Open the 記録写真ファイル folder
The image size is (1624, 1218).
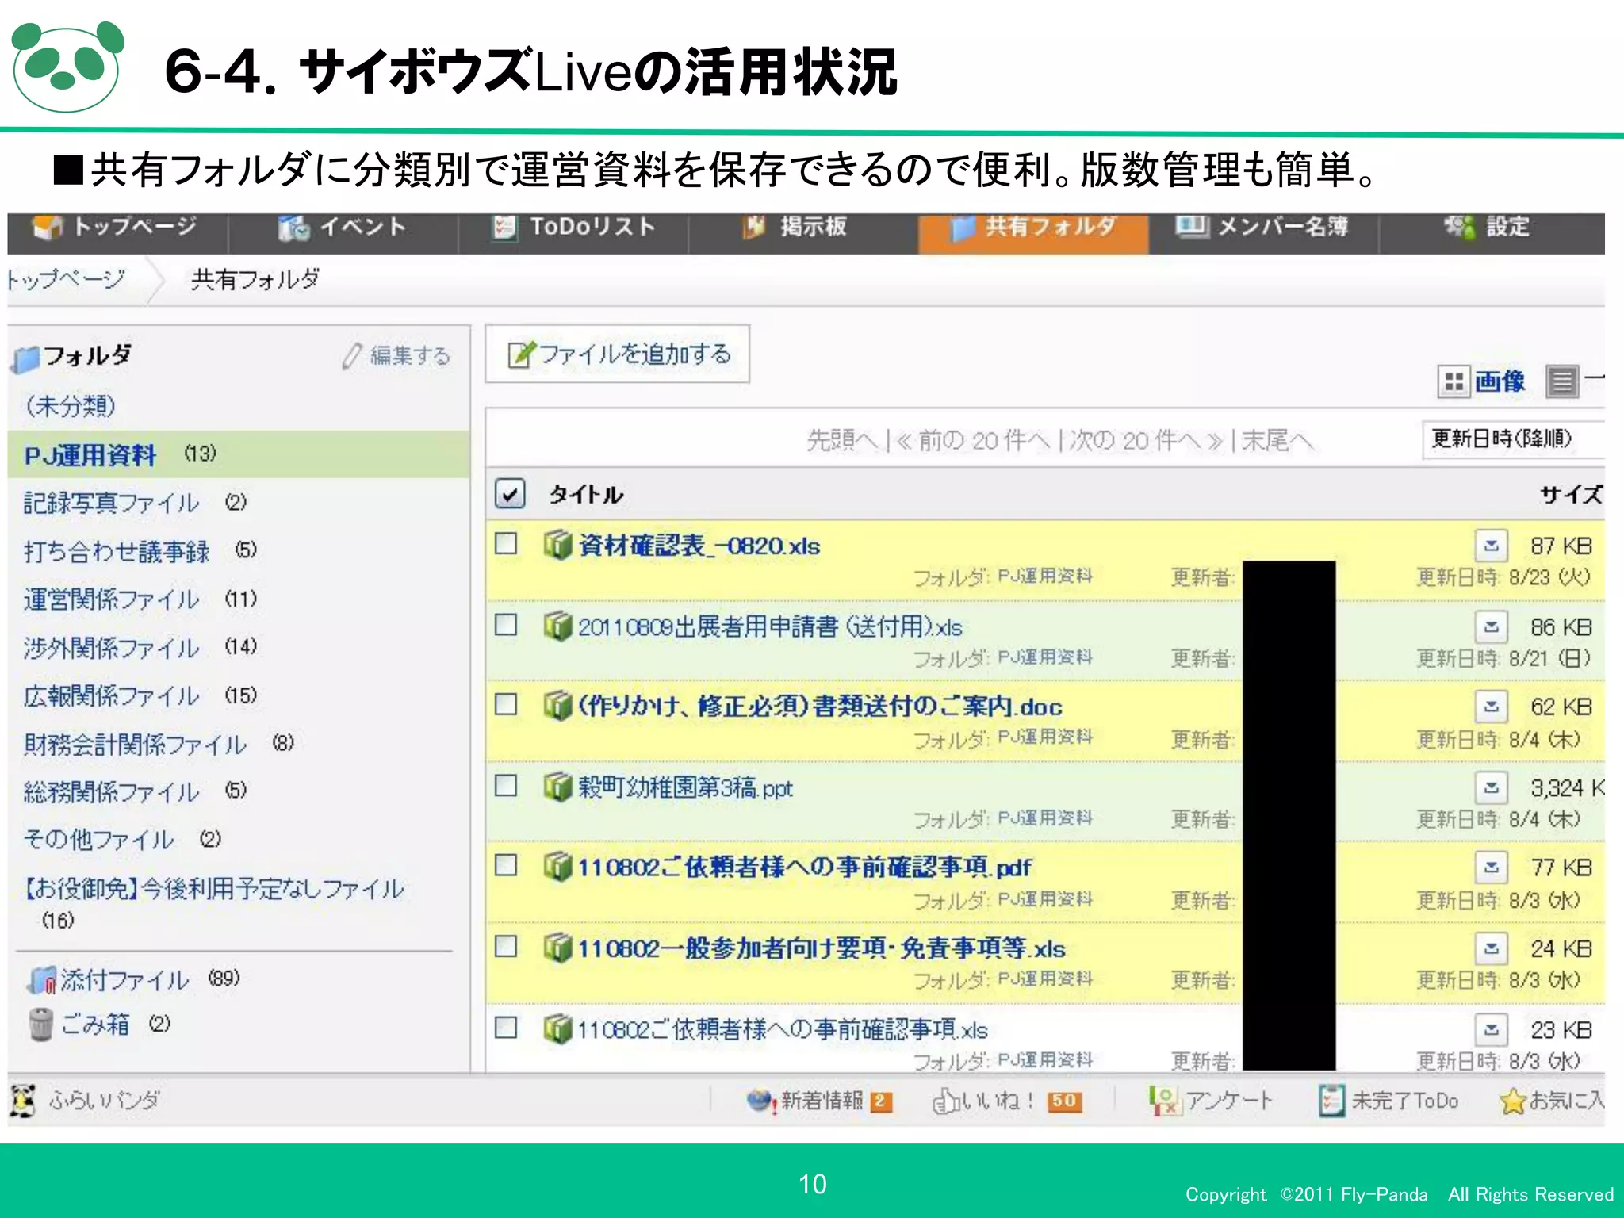(111, 503)
